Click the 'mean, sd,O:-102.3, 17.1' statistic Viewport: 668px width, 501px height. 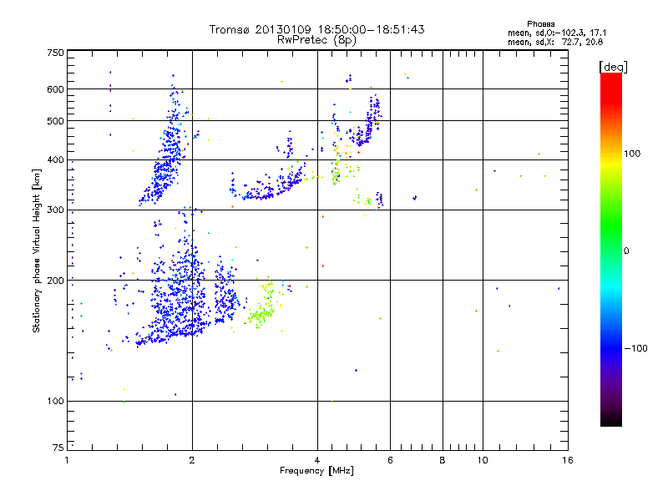pos(557,33)
